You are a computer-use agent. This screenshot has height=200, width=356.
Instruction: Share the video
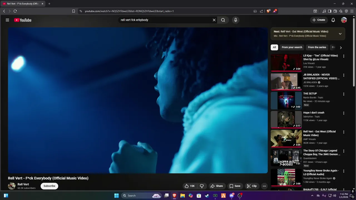tap(217, 186)
